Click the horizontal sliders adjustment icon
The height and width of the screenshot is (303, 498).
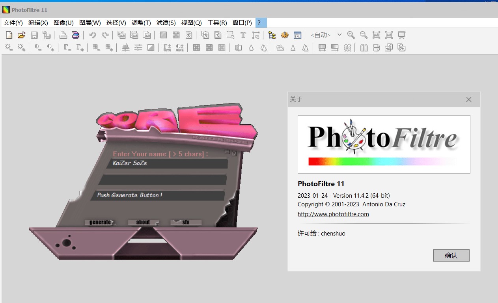click(x=138, y=48)
